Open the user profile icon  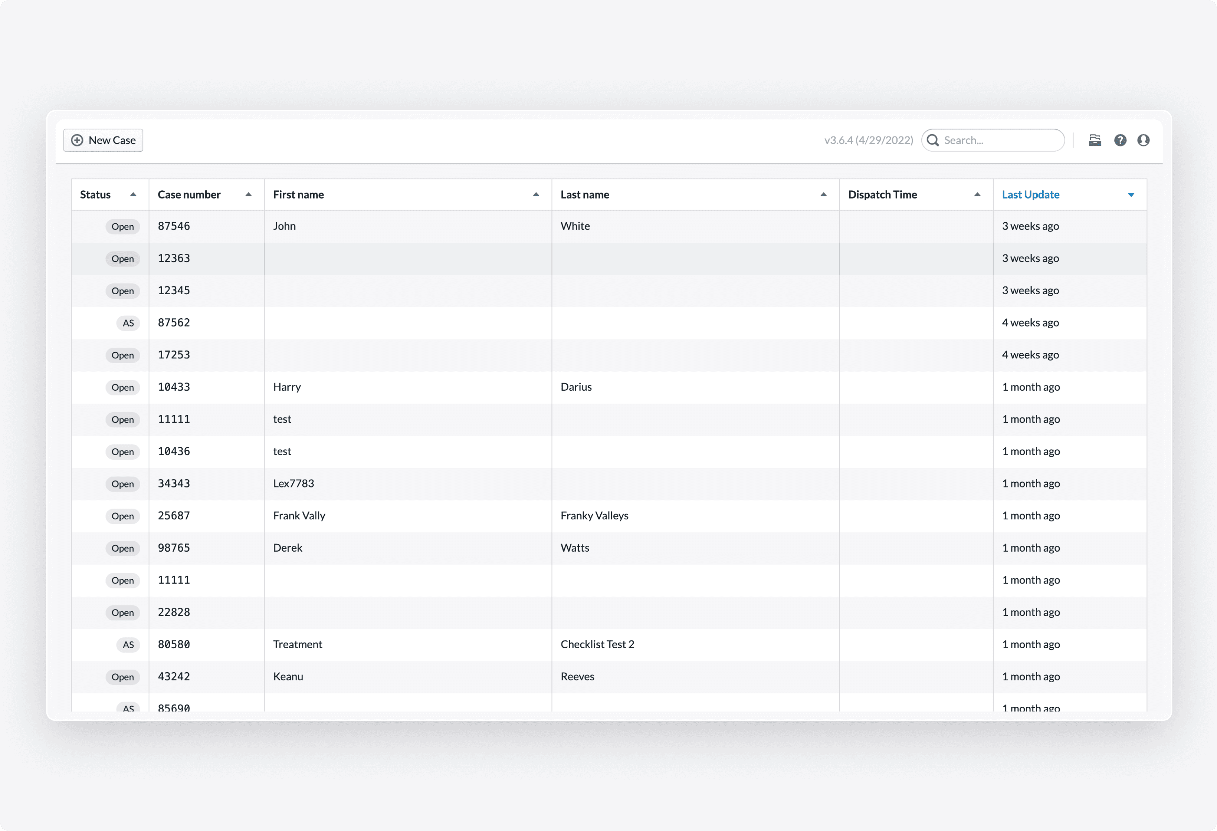[x=1144, y=140]
